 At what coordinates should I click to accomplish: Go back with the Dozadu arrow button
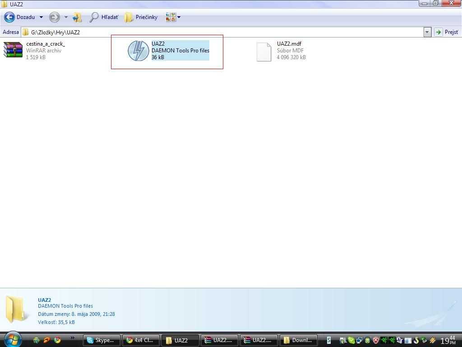pos(9,17)
